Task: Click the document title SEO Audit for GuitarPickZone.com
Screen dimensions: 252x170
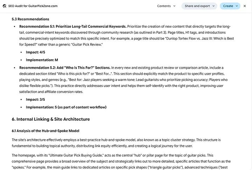Action: [33, 6]
